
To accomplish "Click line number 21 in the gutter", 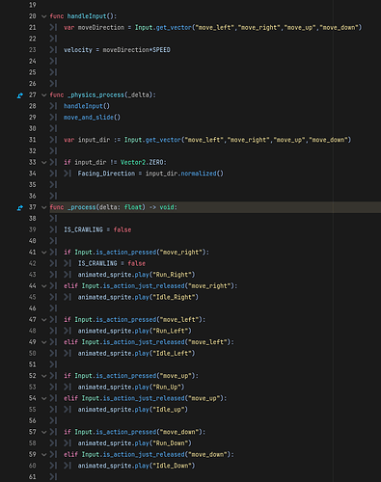I will click(x=33, y=28).
